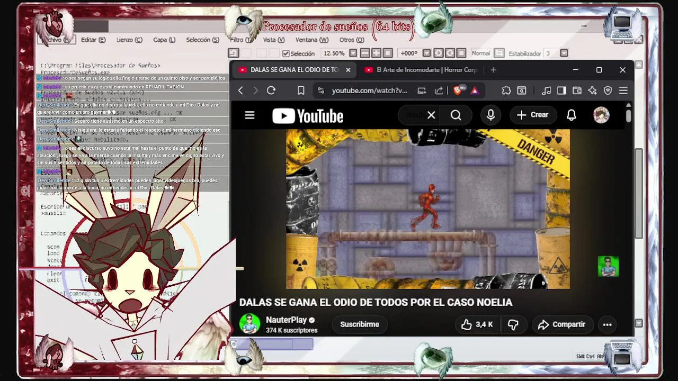
Task: Click the DALAS SE GANA EL ODIO video title
Action: point(376,302)
